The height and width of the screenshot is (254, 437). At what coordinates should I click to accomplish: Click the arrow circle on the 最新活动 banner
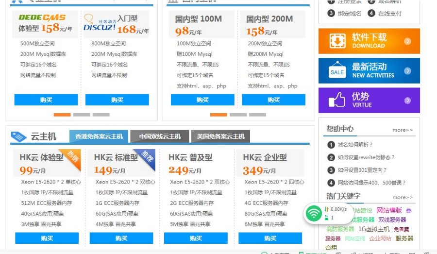click(x=407, y=71)
